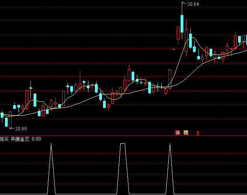Click the red 涨 marker icon
The image size is (247, 195).
(178, 132)
